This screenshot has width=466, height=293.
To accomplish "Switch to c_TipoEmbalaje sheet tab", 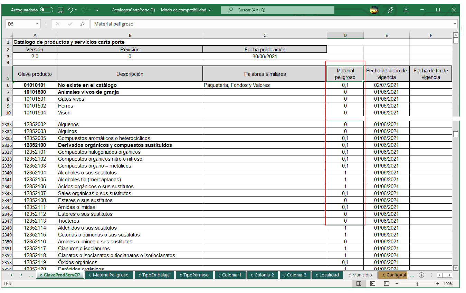I will click(154, 275).
